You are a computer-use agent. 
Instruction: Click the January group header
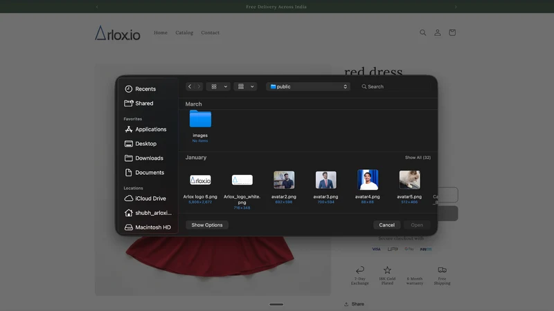point(196,158)
